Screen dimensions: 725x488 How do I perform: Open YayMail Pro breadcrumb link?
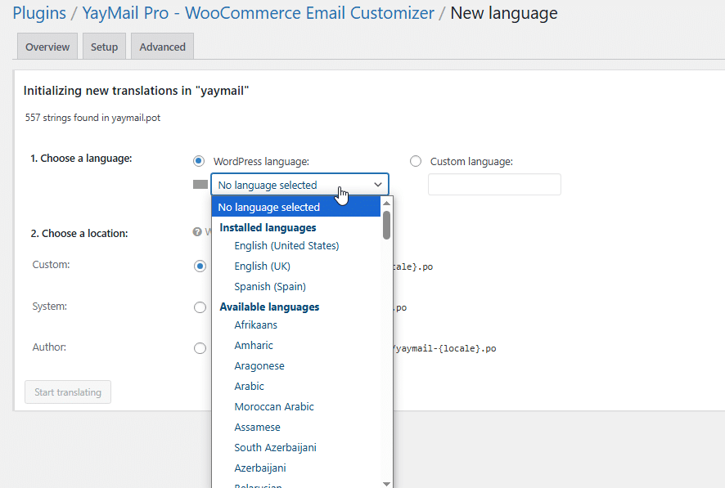(259, 13)
